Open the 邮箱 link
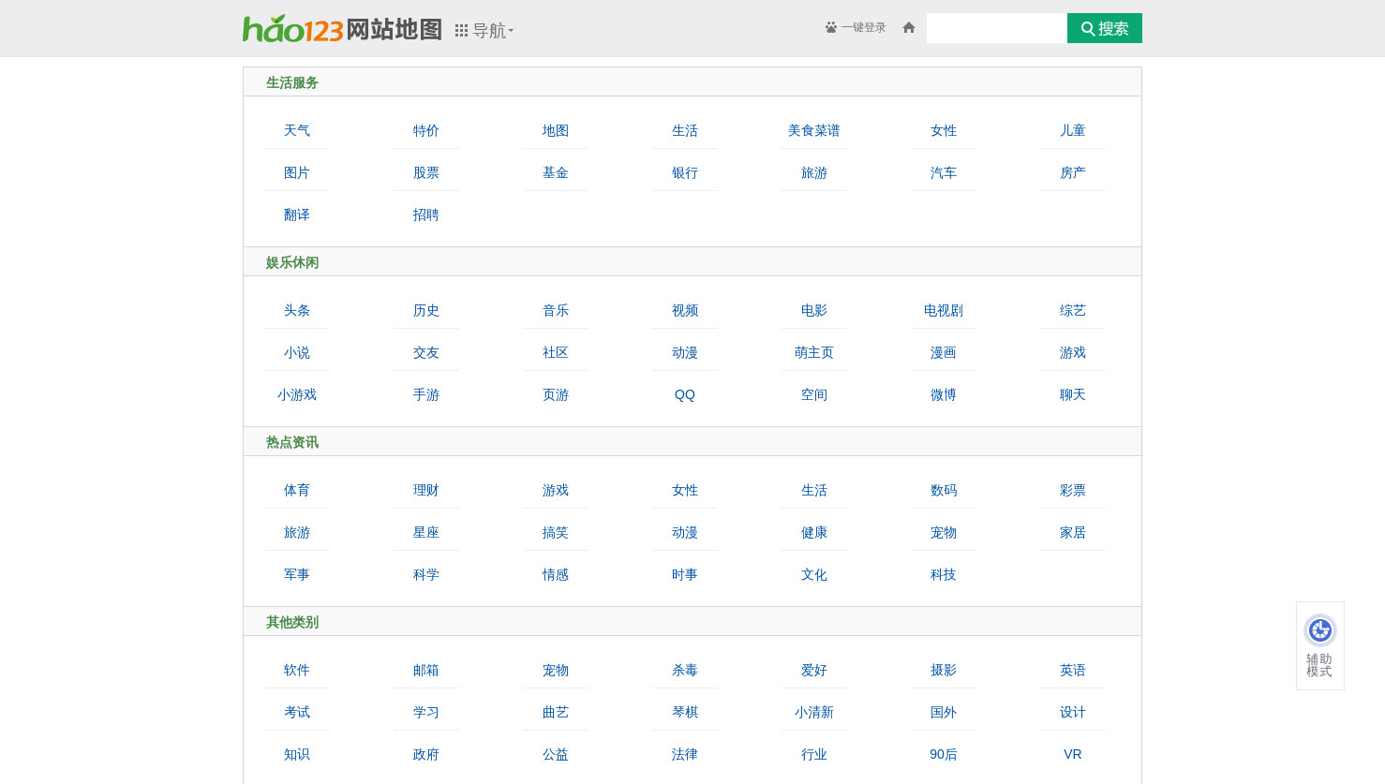 pos(426,670)
